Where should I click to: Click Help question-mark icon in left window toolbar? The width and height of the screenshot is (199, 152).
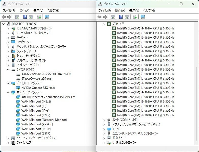click(x=25, y=17)
